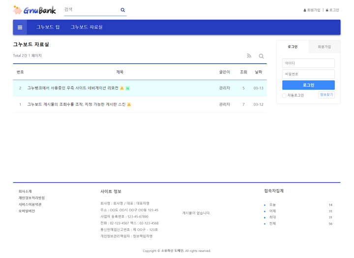Click the 비밀번호 input field

308,74
